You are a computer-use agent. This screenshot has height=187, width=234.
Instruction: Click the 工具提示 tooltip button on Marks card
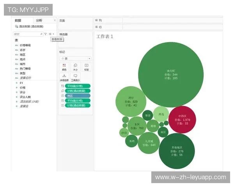75,78
